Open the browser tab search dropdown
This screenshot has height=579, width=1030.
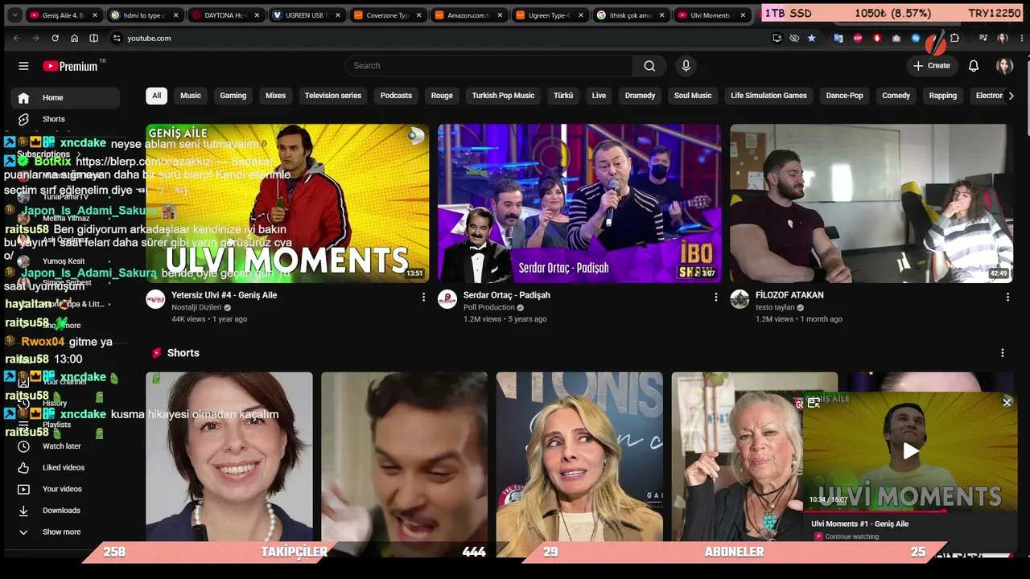(x=14, y=15)
